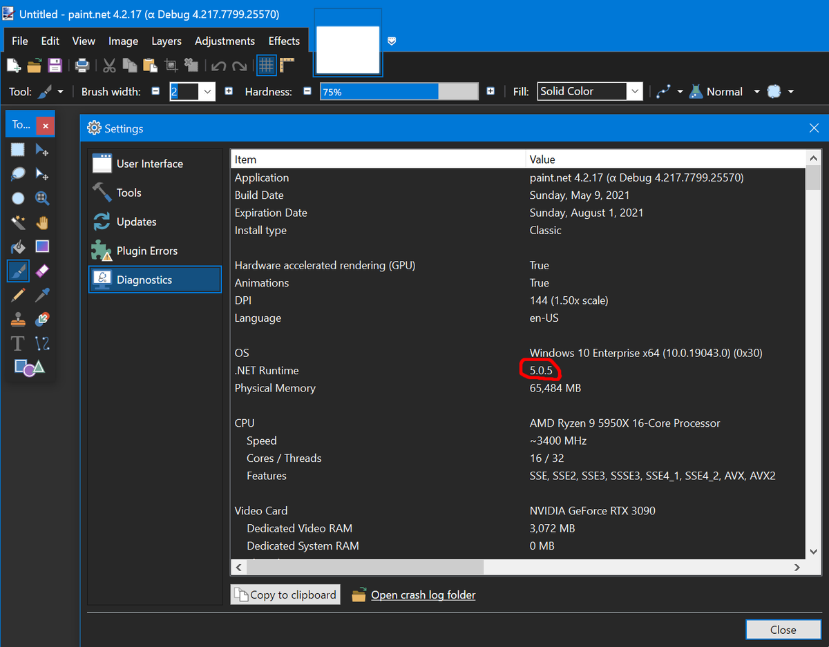The width and height of the screenshot is (829, 647).
Task: Click the Crop to Selection icon
Action: coord(171,66)
